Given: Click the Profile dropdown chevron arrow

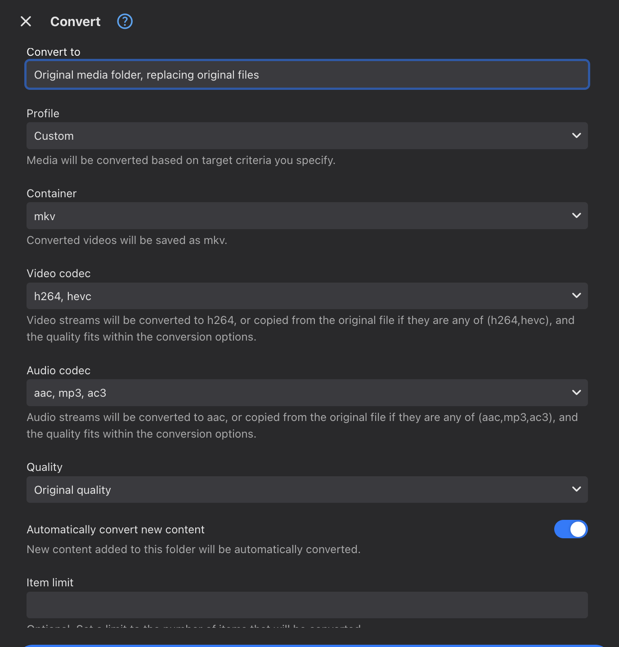Looking at the screenshot, I should (576, 136).
